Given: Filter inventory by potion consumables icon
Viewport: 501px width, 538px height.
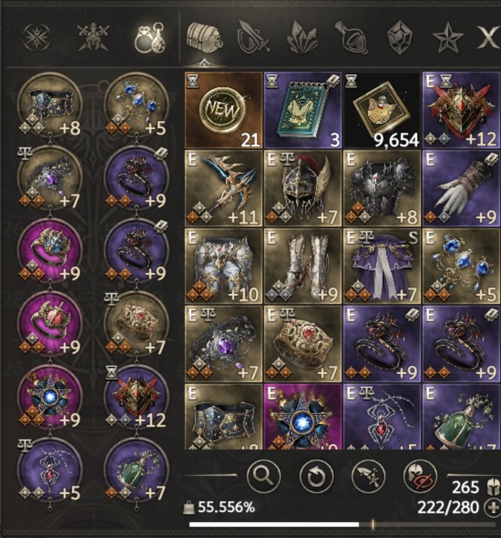Looking at the screenshot, I should click(x=351, y=37).
